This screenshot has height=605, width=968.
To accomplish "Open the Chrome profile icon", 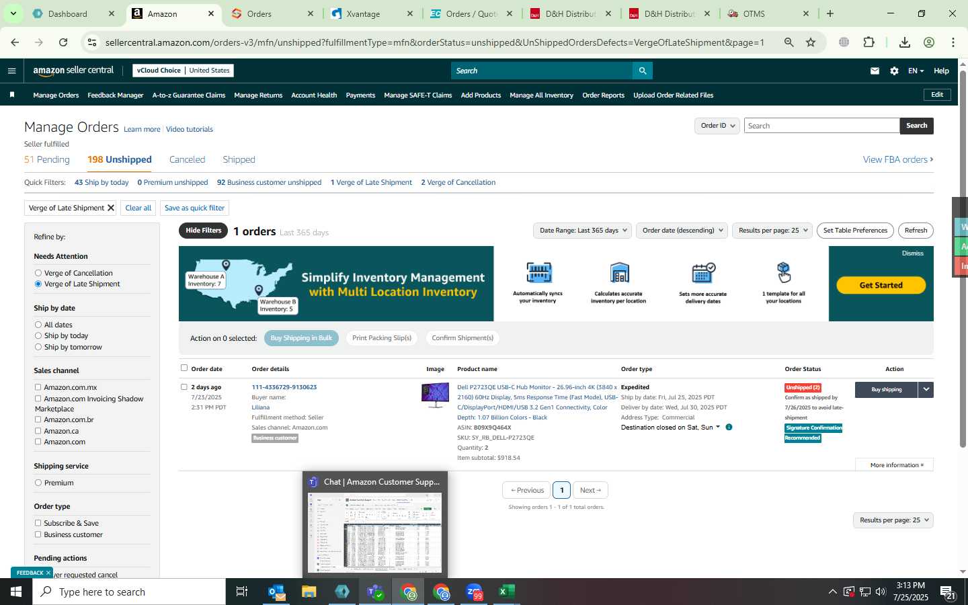I will coord(929,42).
